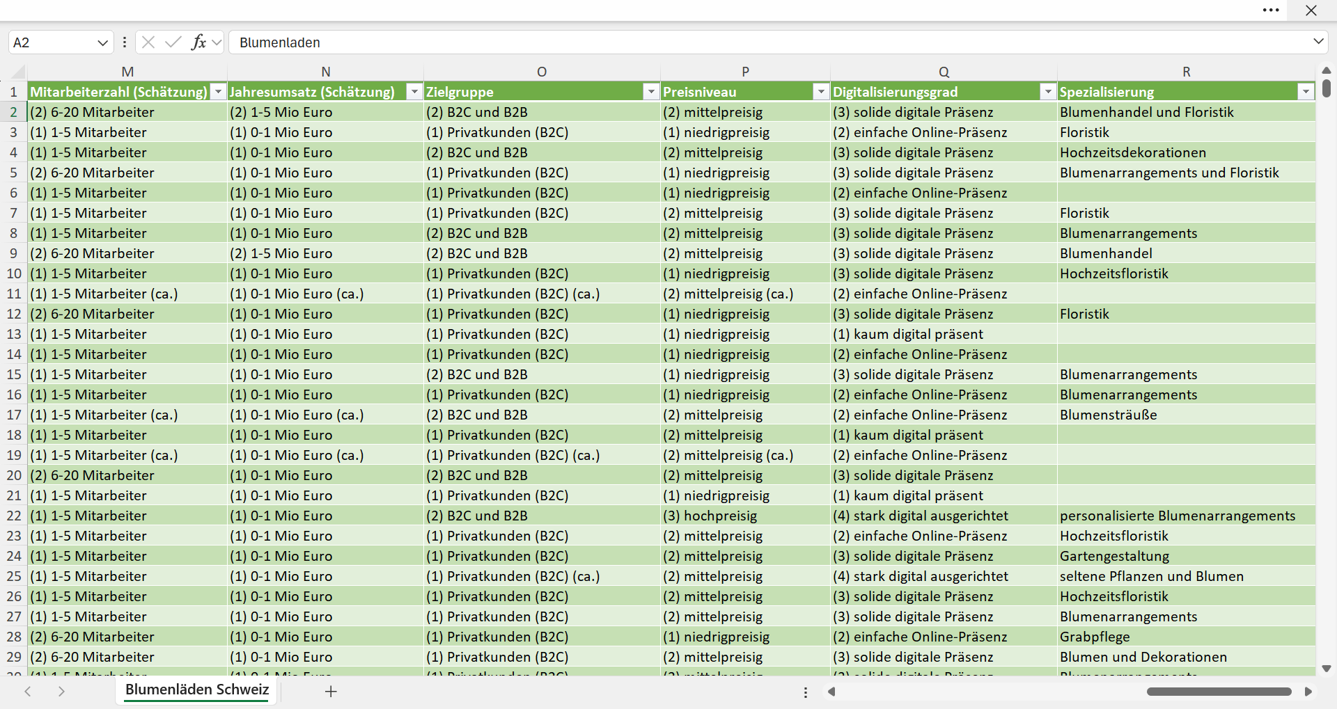The height and width of the screenshot is (709, 1337).
Task: Expand the function dropdown next to fx
Action: pyautogui.click(x=217, y=42)
